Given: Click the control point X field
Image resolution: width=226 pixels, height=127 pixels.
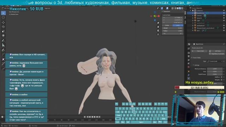Looking at the screenshot, I should 173,17.
